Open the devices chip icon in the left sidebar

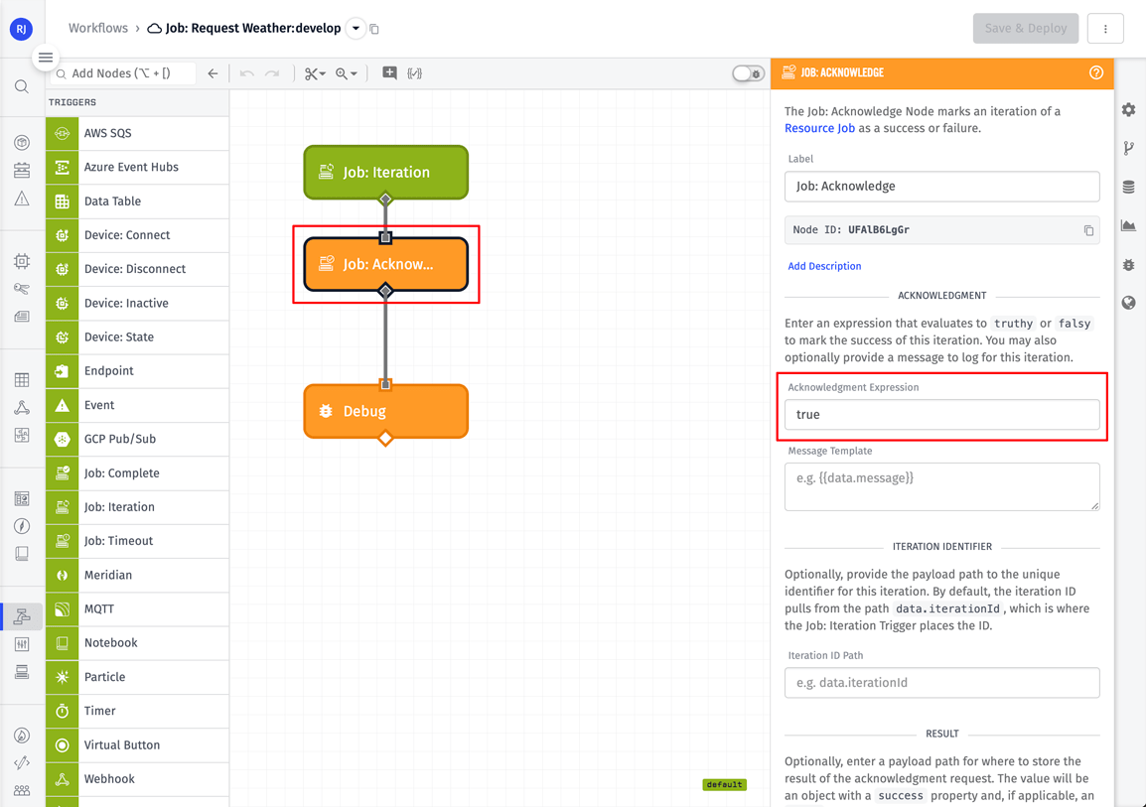[22, 261]
